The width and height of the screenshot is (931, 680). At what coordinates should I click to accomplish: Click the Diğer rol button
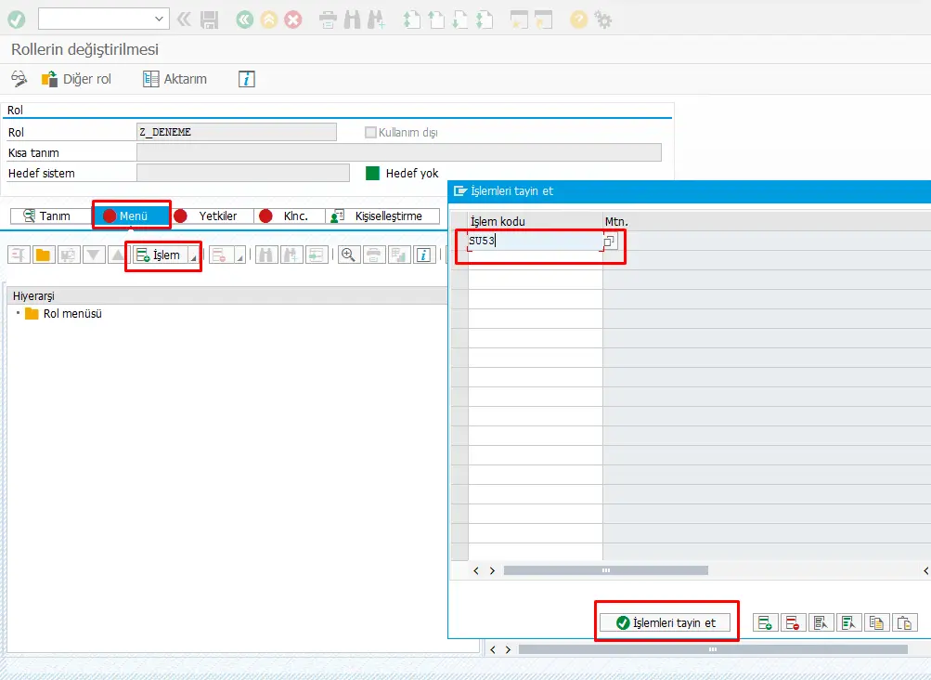click(77, 79)
